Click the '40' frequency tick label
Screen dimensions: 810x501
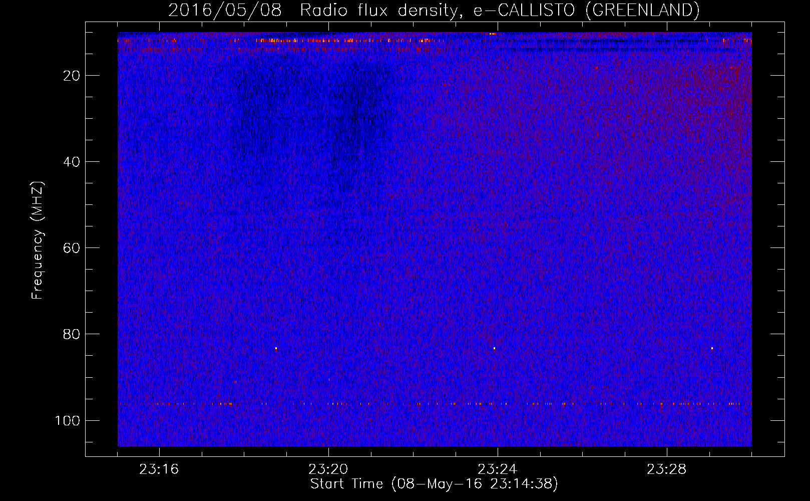[x=72, y=162]
